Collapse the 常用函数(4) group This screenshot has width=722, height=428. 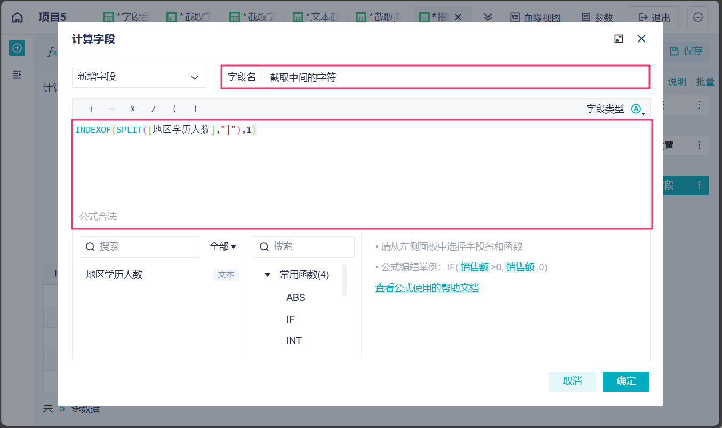point(268,275)
